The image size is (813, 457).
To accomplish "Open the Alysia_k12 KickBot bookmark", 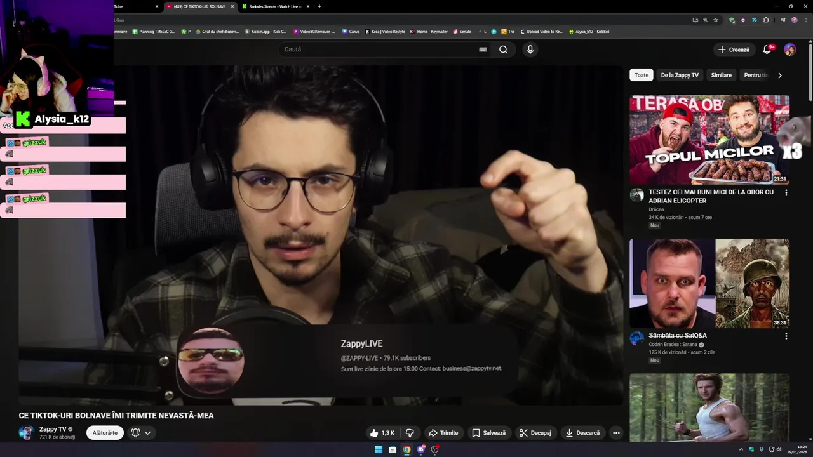I will click(x=589, y=32).
